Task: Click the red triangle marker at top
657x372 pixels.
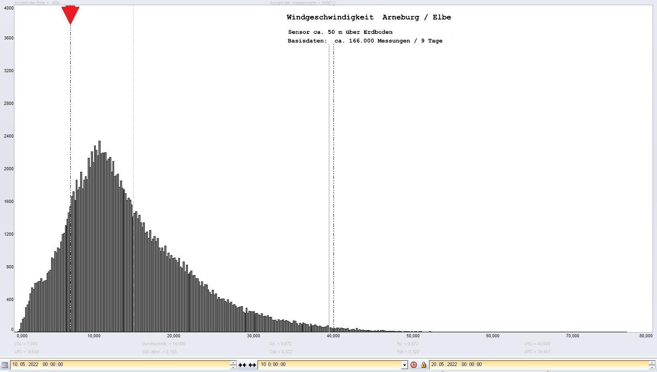Action: click(70, 15)
